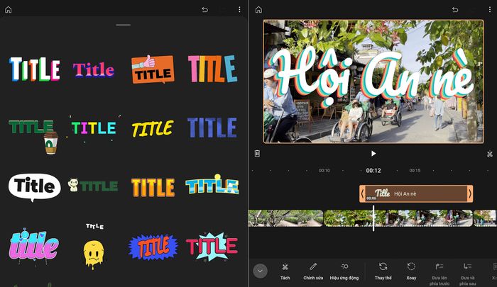
Task: Pick the orange thumbs-up TITLE sticker
Action: pyautogui.click(x=153, y=69)
